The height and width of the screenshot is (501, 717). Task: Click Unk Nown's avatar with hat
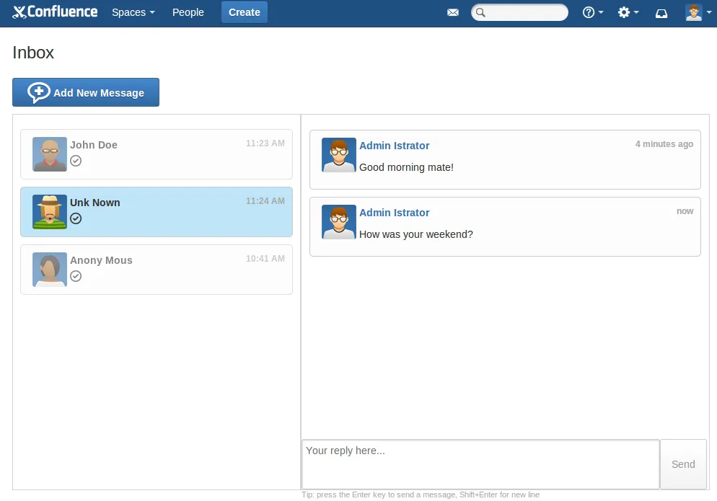click(x=50, y=212)
